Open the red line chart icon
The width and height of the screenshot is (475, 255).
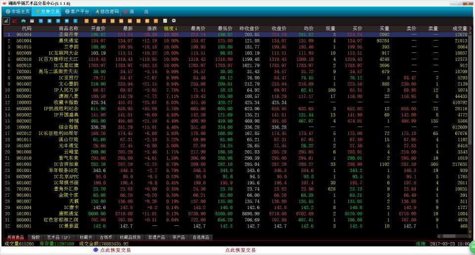click(x=15, y=21)
